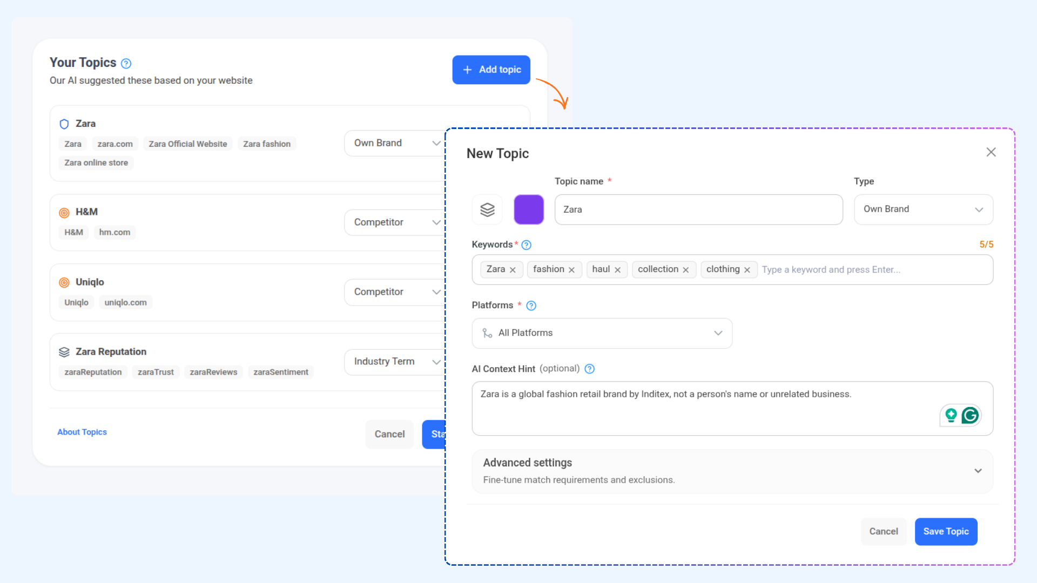1037x583 pixels.
Task: Click the hm.com tag
Action: pyautogui.click(x=115, y=232)
